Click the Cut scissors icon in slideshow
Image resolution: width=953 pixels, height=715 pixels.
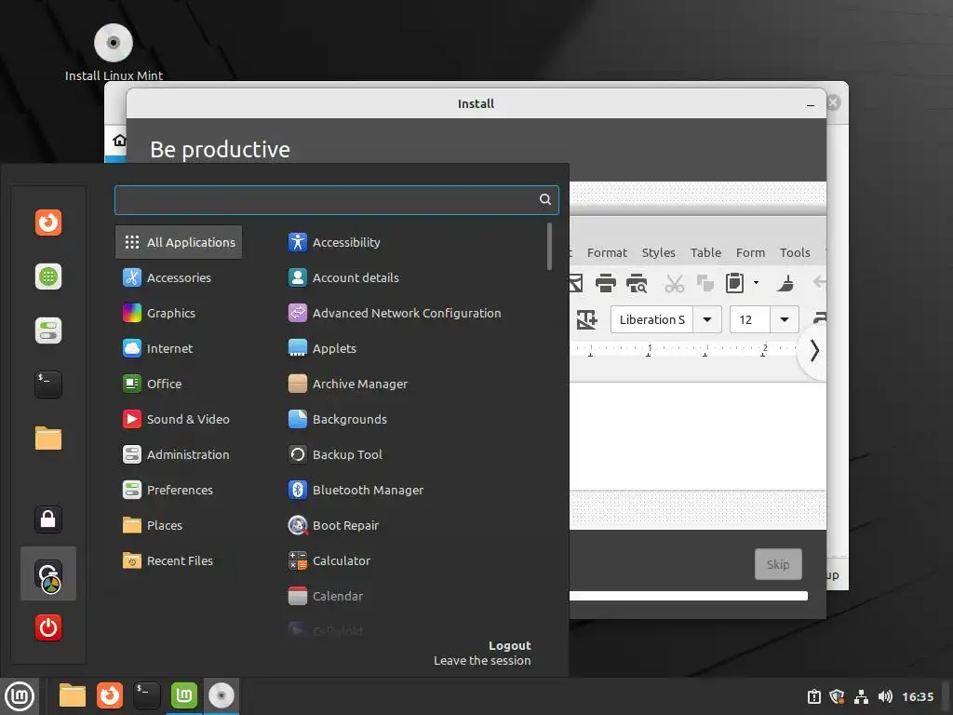(x=674, y=283)
